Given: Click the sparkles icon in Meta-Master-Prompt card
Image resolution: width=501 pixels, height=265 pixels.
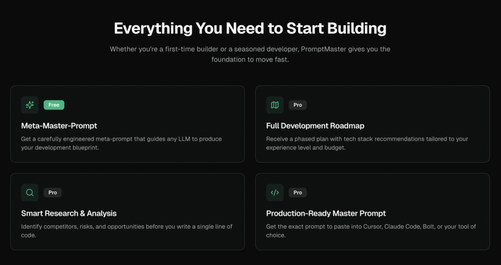Looking at the screenshot, I should (x=30, y=105).
